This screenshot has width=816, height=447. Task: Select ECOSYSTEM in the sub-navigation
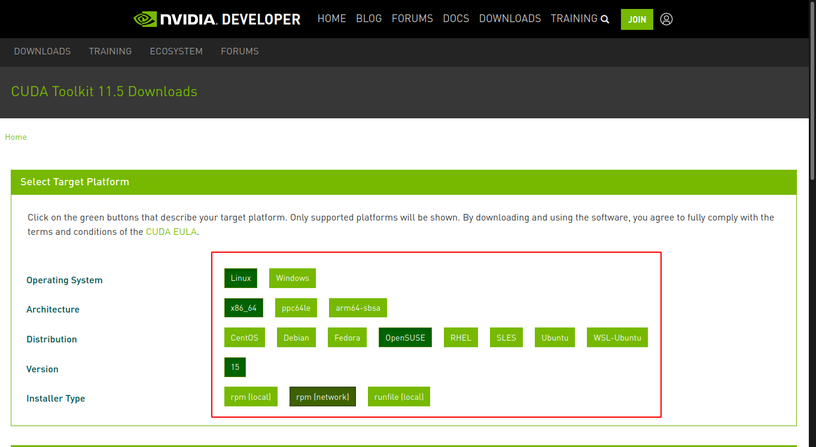click(x=176, y=51)
